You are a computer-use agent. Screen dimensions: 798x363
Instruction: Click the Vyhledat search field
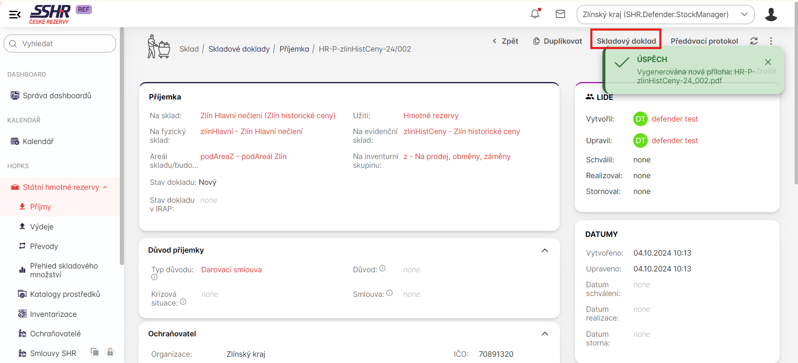pos(60,44)
